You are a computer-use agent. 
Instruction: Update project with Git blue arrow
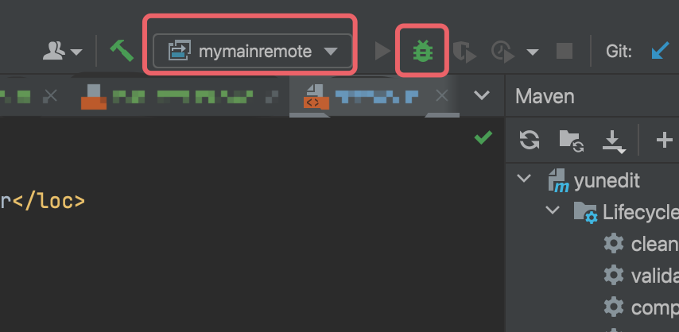(661, 51)
